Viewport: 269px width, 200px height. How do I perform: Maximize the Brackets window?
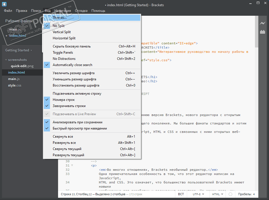click(258, 3)
